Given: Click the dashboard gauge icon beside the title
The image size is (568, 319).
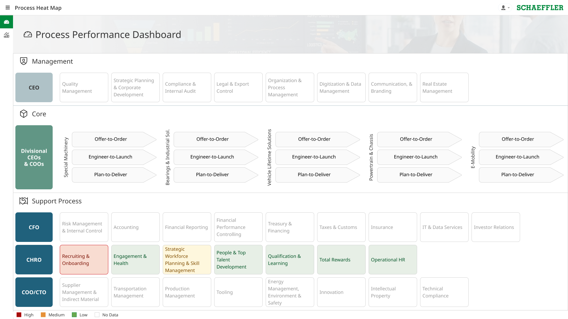Looking at the screenshot, I should coord(28,35).
